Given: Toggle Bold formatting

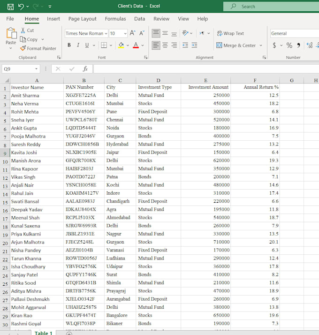Looking at the screenshot, I should 69,45.
